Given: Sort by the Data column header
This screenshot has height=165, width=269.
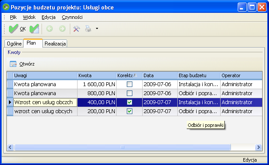Looking at the screenshot, I should pyautogui.click(x=160, y=75).
